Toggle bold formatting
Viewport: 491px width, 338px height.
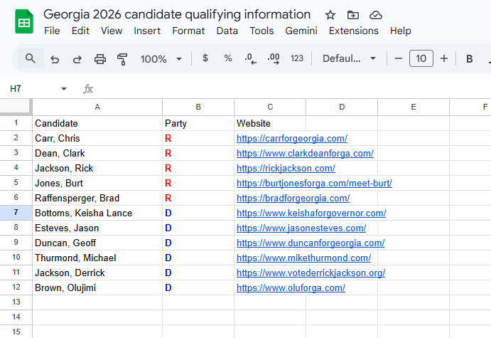469,58
